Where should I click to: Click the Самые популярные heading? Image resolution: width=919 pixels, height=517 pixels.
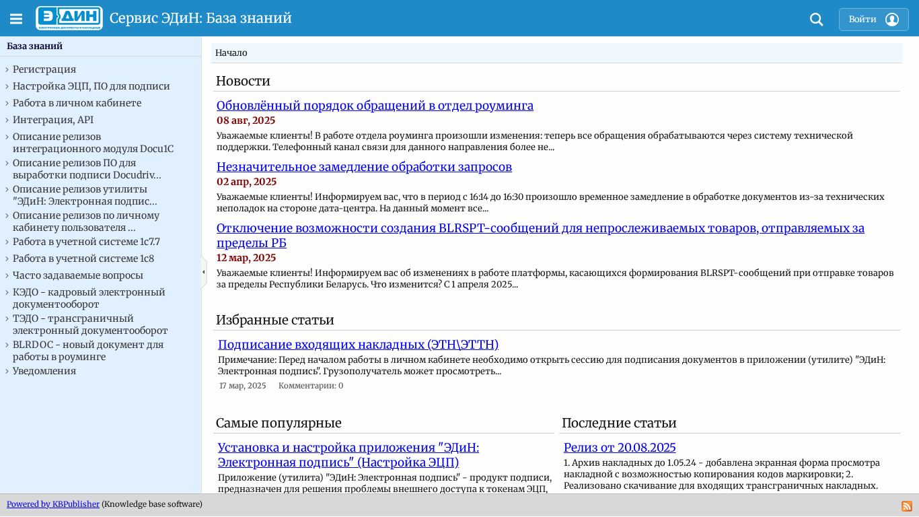click(279, 423)
